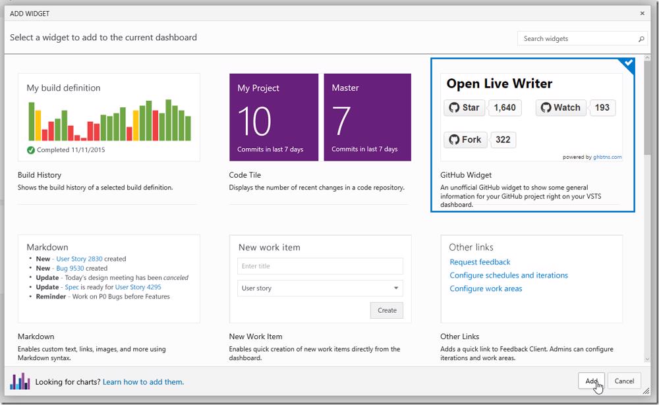Viewport: 659px width, 405px height.
Task: Click the Enter title field
Action: pyautogui.click(x=320, y=266)
